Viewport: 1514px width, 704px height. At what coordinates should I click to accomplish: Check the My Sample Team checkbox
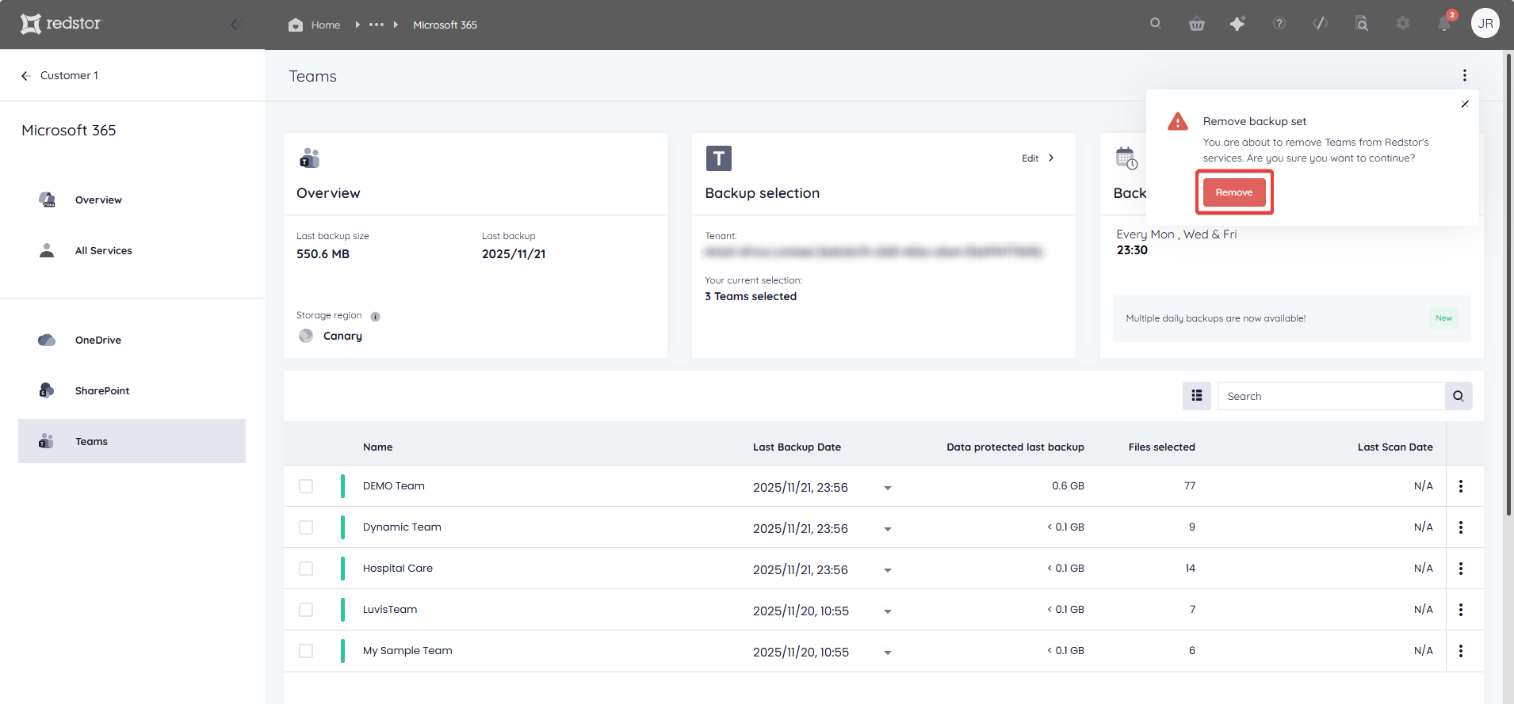coord(306,651)
